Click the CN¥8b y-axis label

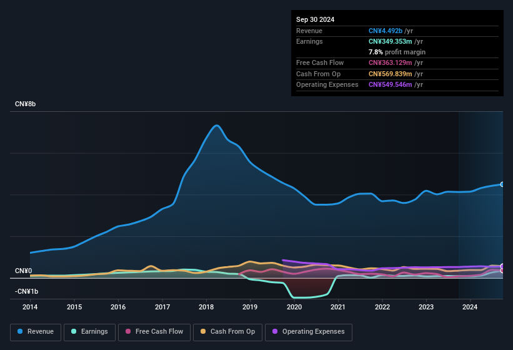(25, 104)
